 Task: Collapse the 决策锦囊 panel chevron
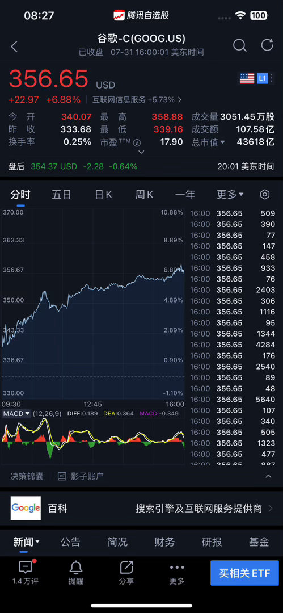click(268, 476)
